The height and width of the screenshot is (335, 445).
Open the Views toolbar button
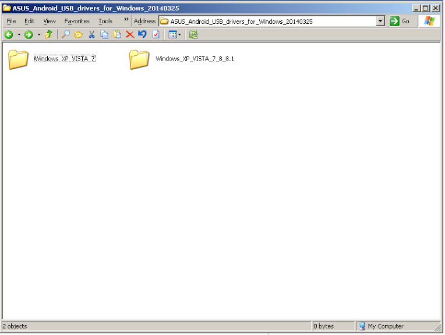175,34
